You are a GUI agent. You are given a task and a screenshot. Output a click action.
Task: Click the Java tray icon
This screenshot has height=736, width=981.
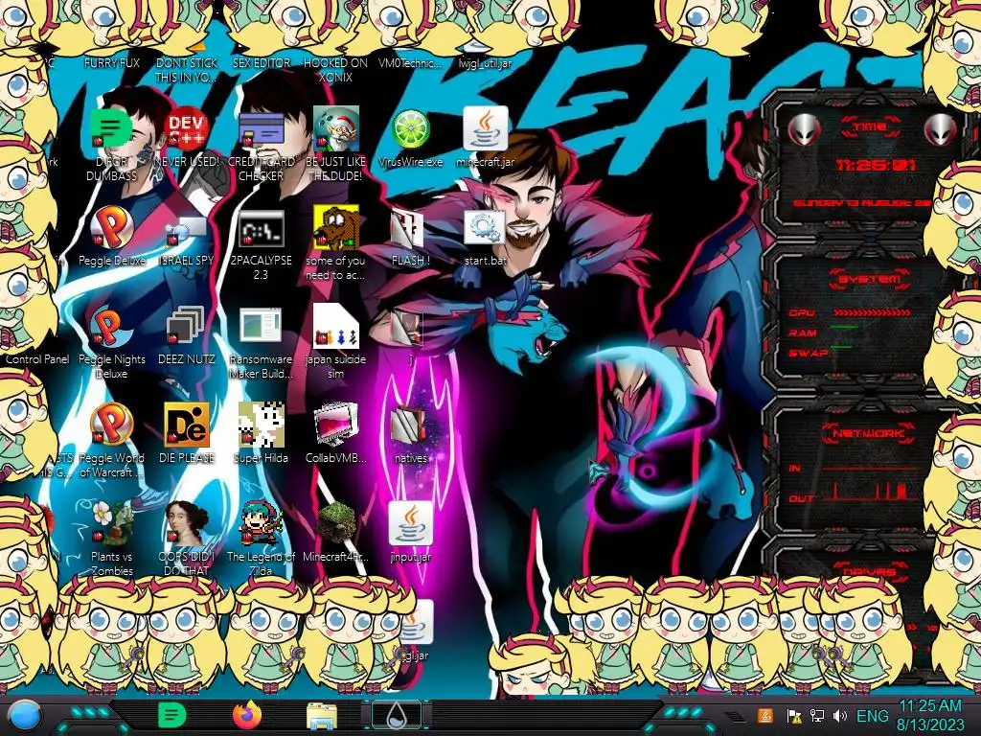tap(765, 715)
